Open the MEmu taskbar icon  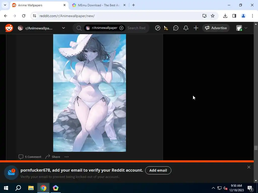[56, 188]
